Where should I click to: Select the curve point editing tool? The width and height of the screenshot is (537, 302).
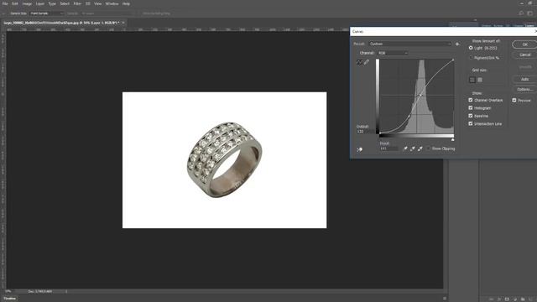[x=359, y=62]
